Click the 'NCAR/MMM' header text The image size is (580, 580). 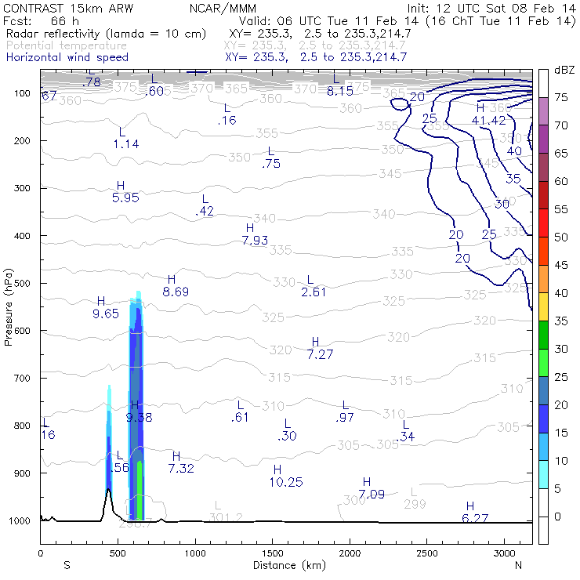point(223,8)
